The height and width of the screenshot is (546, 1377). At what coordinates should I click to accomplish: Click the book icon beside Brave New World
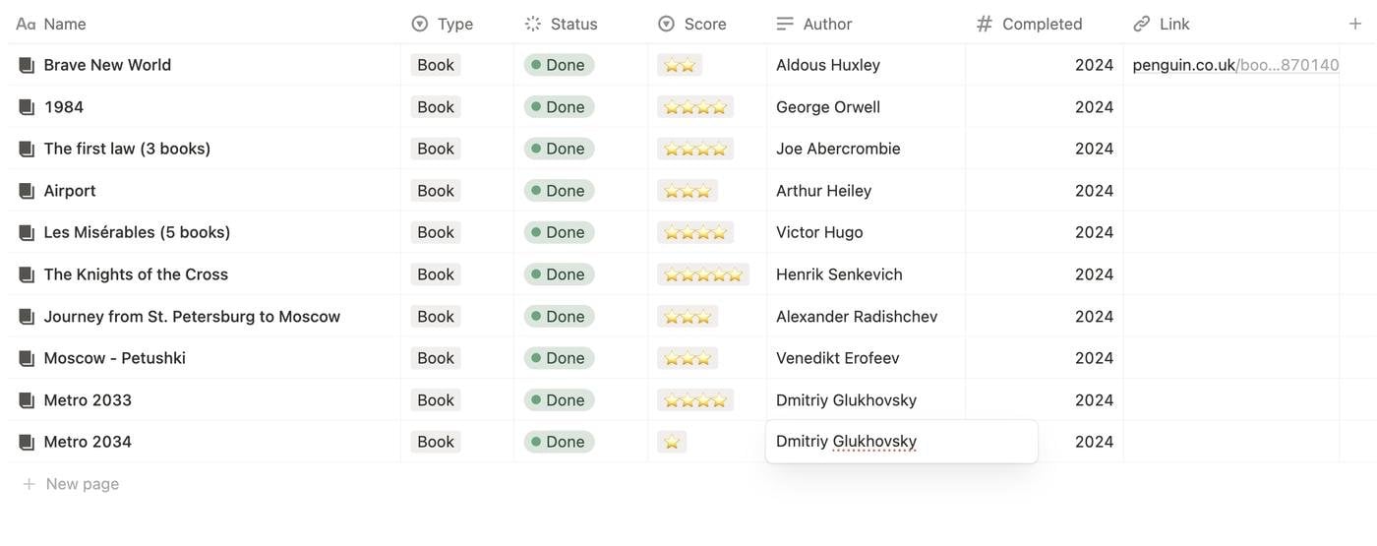27,65
